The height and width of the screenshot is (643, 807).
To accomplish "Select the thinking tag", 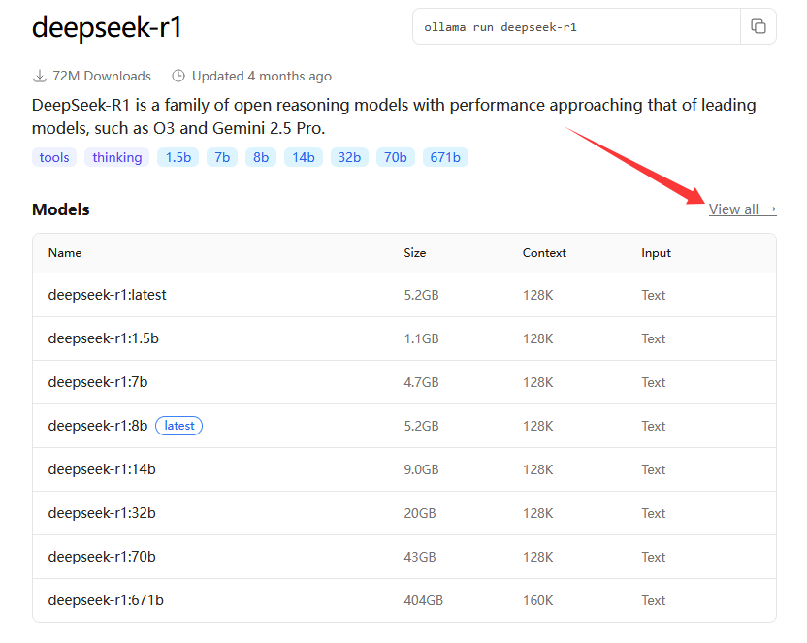I will tap(117, 157).
